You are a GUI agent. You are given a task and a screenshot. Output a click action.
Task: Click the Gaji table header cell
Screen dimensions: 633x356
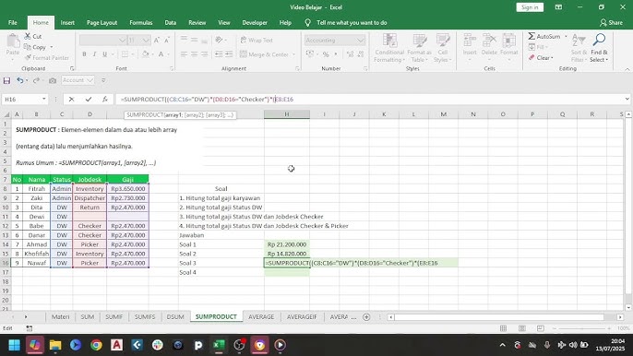pos(127,180)
